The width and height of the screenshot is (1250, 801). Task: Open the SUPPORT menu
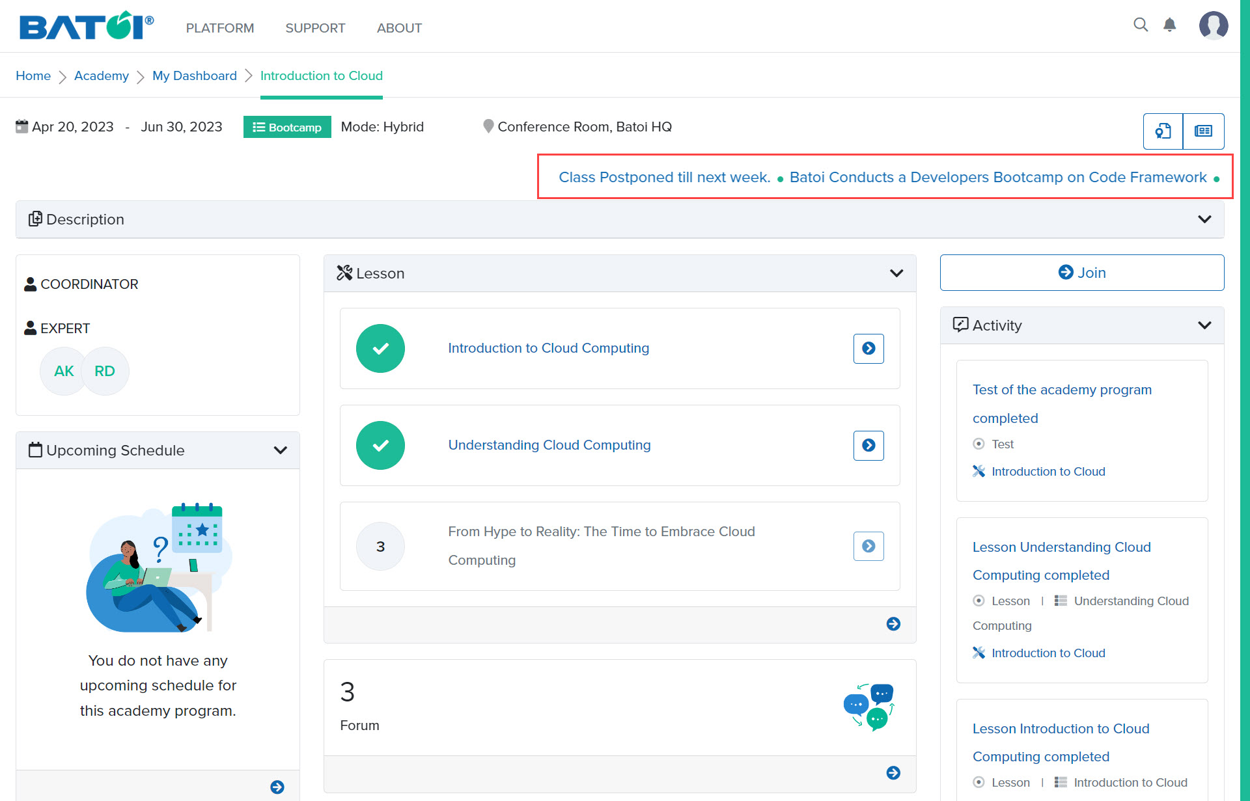point(315,28)
